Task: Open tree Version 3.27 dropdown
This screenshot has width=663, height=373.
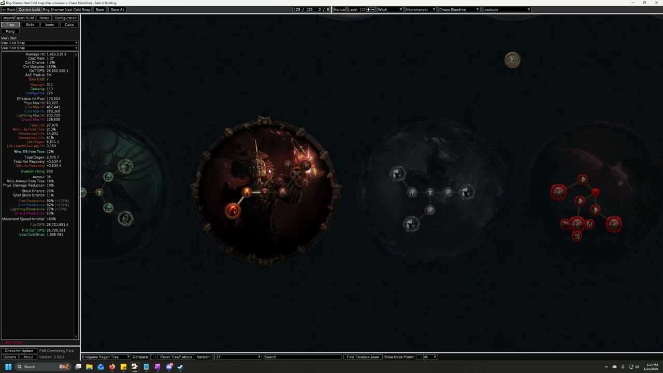Action: 237,357
